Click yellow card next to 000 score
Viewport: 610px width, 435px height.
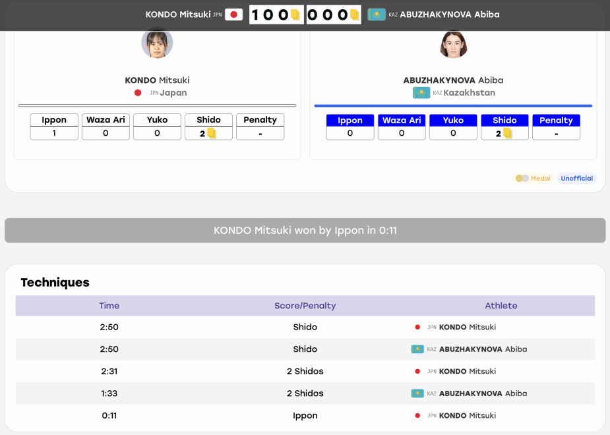click(x=354, y=15)
